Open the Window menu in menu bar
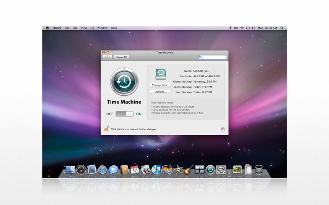This screenshot has width=329, height=205. (x=102, y=28)
